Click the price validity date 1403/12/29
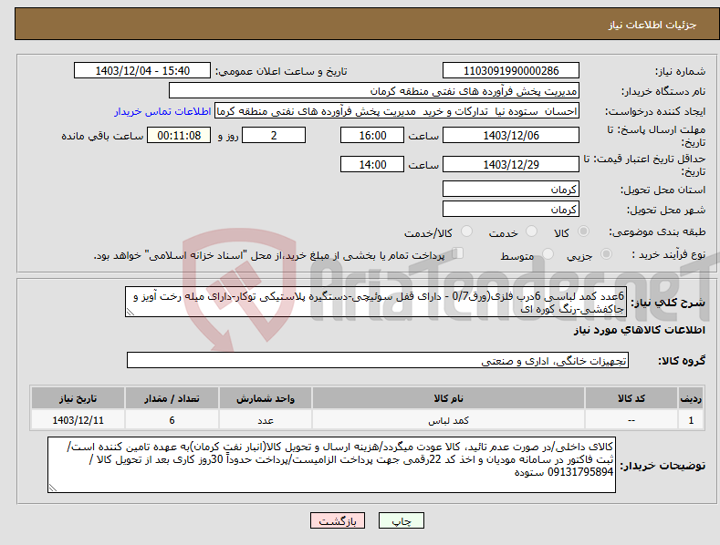This screenshot has height=545, width=720. pos(511,164)
